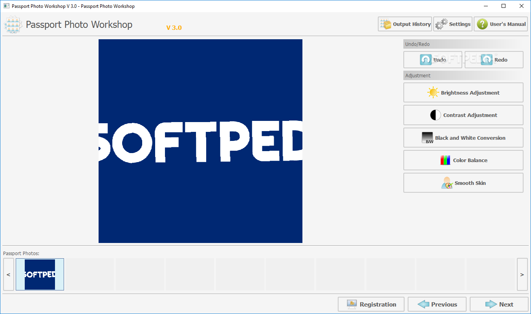Redo the undone photo edit
The width and height of the screenshot is (531, 314).
pos(494,60)
